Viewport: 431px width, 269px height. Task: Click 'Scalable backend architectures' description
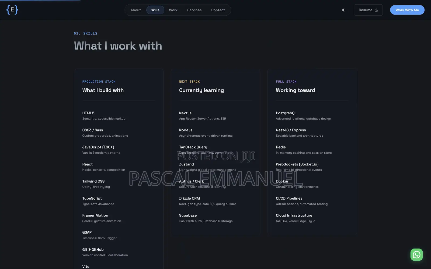pos(299,136)
